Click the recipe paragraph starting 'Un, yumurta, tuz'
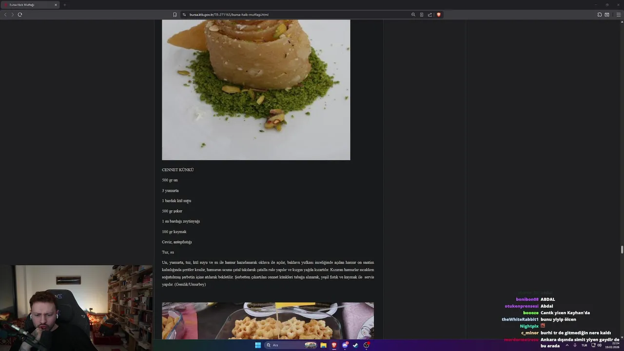Image resolution: width=624 pixels, height=351 pixels. 268,273
